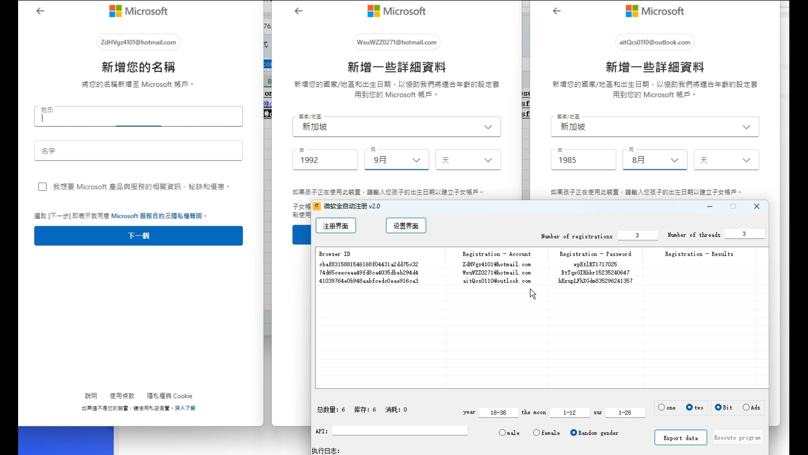Click back arrow in ZdHVgz4101 hotmail window

(x=40, y=11)
